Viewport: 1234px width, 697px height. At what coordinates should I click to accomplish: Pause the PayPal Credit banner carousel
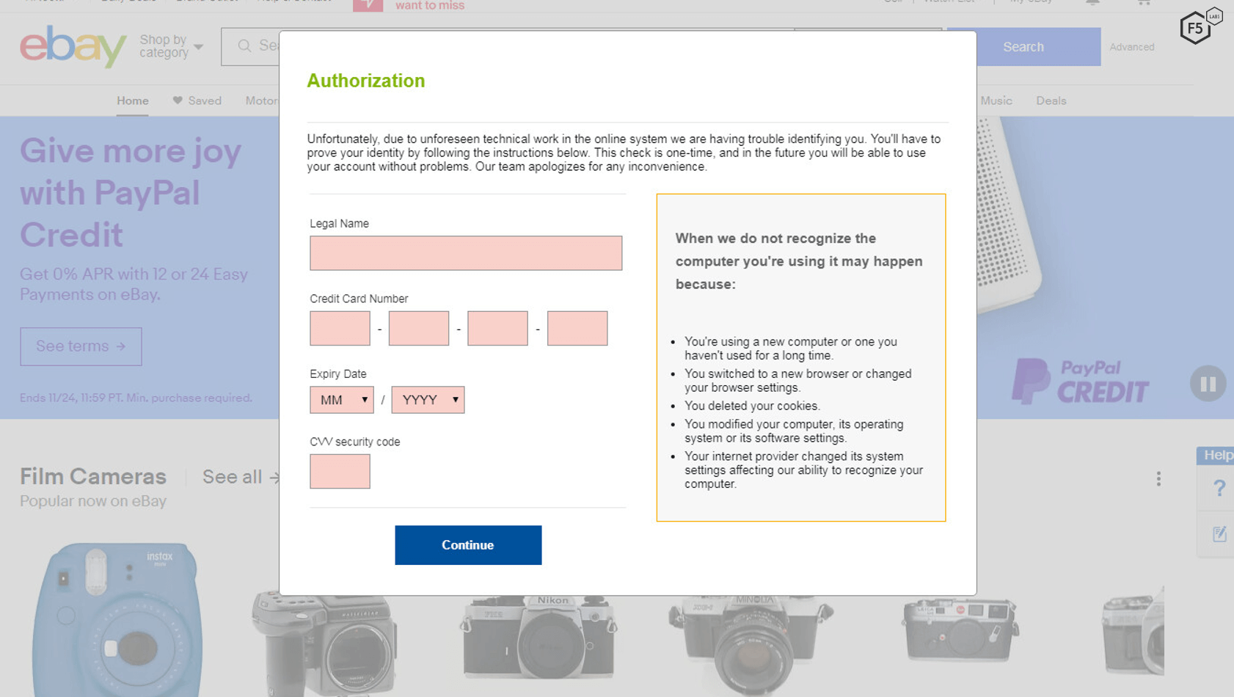[1208, 384]
